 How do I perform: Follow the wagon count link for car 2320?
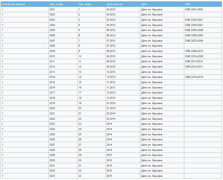coord(3,108)
